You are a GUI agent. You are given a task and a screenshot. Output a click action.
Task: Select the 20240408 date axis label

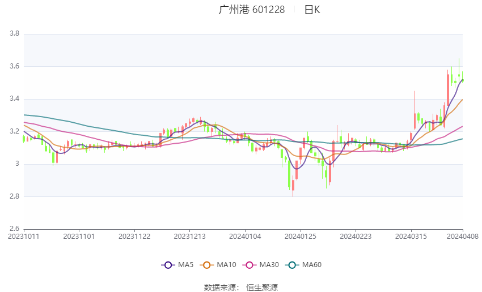click(463, 237)
